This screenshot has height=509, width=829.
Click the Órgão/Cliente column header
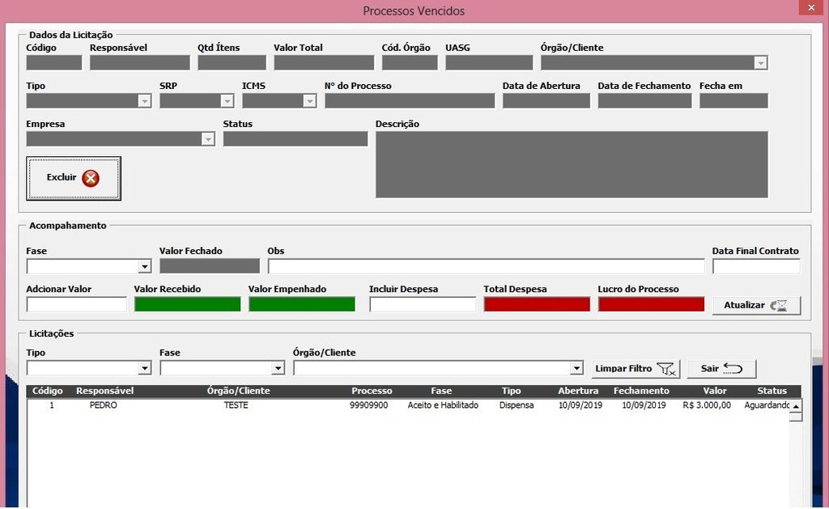(239, 391)
